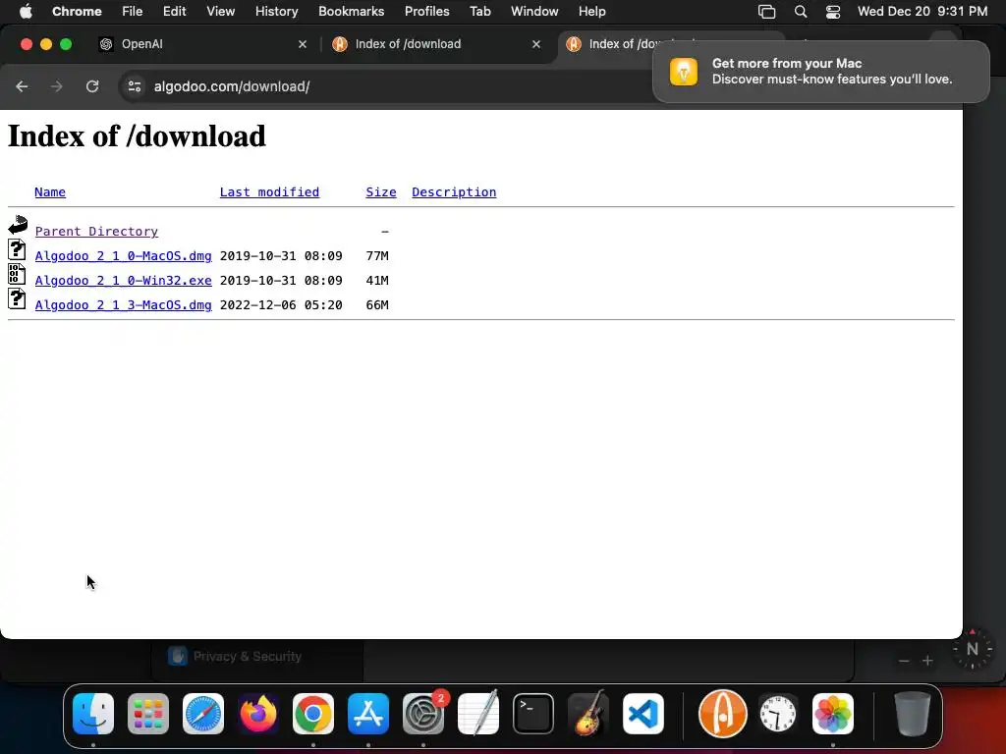This screenshot has height=754, width=1006.
Task: Open Spotlight search in menu bar
Action: coord(801,11)
